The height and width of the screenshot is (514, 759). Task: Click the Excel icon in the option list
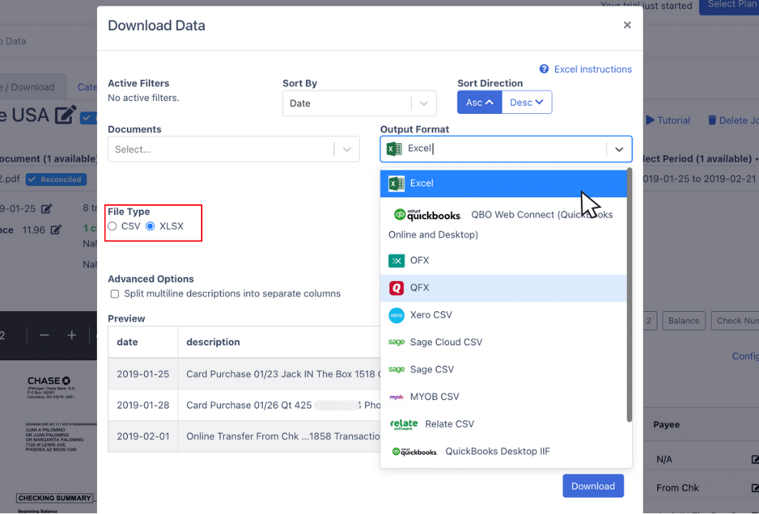[396, 183]
